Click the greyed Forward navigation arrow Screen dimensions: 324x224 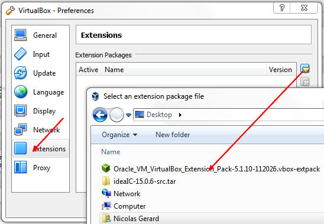pyautogui.click(x=116, y=115)
